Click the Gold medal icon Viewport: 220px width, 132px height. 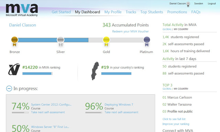106,41
